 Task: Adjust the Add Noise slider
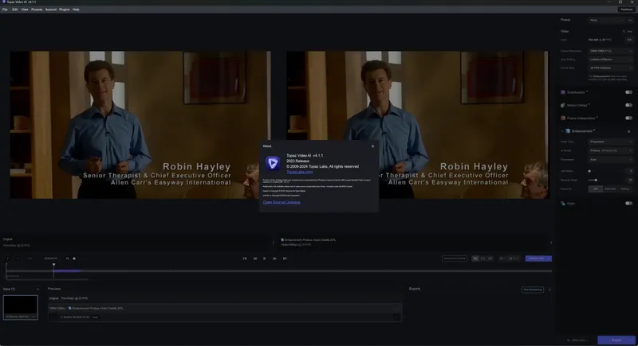[589, 171]
